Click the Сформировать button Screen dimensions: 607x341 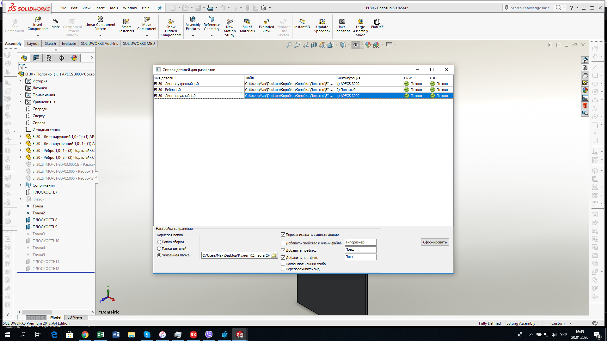(x=435, y=242)
